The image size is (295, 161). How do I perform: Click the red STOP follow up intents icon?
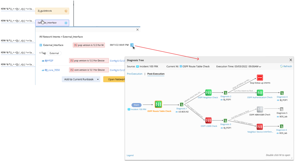[x=260, y=78]
